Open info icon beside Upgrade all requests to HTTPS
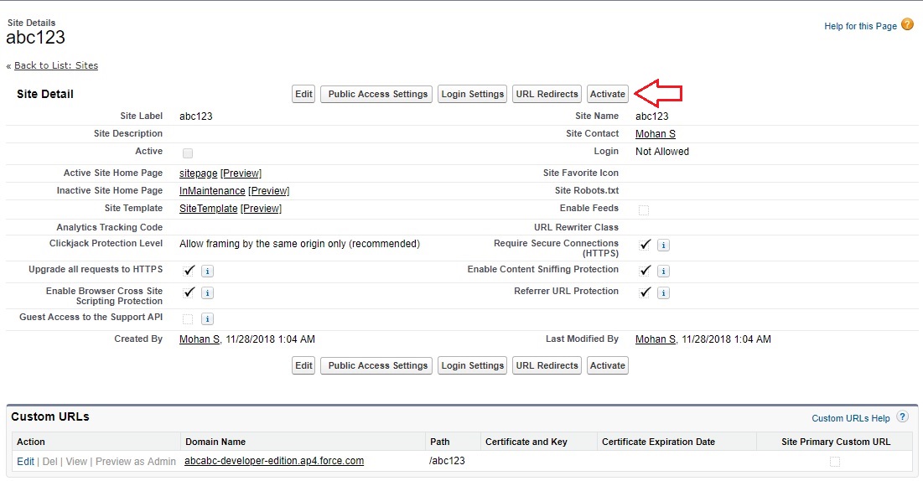Screen dimensions: 923x481 207,271
